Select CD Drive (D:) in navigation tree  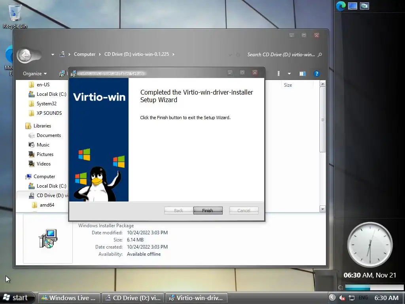pos(48,196)
